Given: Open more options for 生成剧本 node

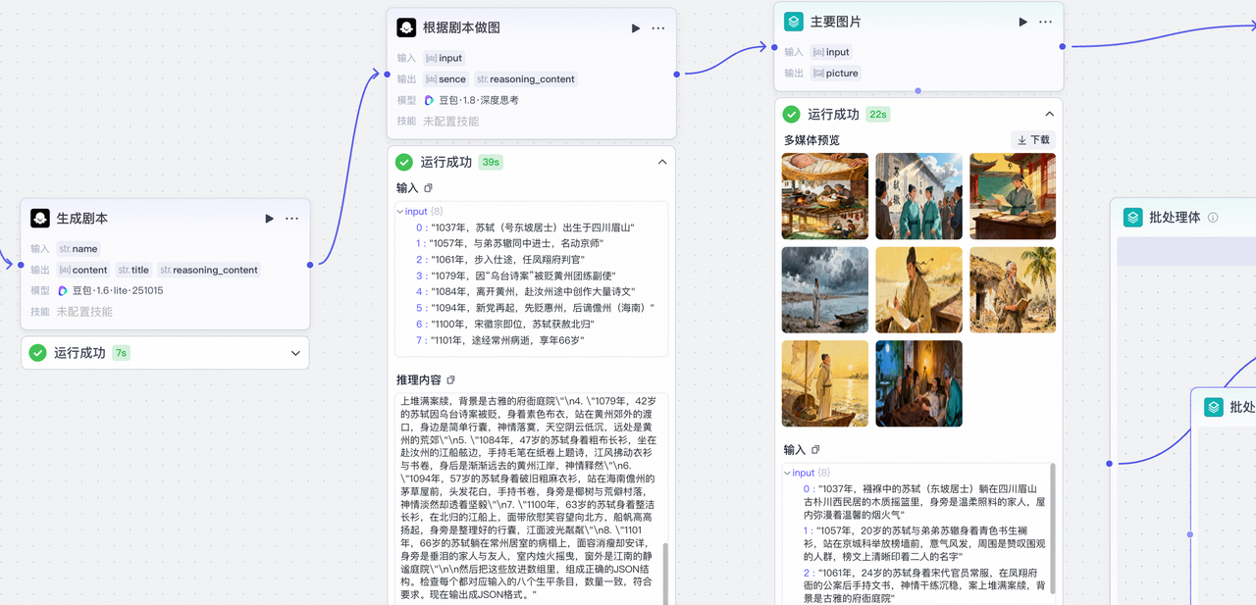Looking at the screenshot, I should pos(292,219).
